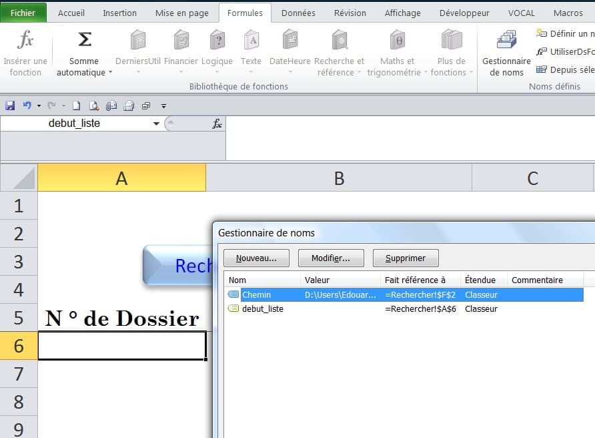Open the undo history dropdown arrow
This screenshot has width=595, height=438.
[39, 105]
